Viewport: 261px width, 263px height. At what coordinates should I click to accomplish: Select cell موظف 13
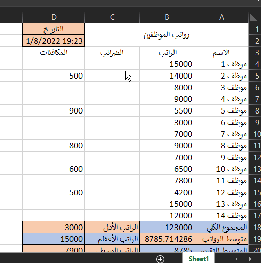[x=222, y=204]
